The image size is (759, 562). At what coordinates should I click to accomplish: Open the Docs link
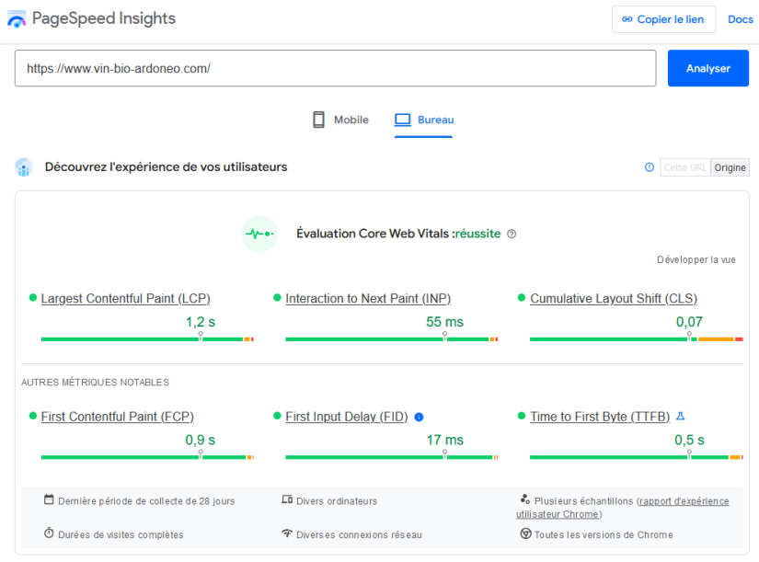[741, 19]
